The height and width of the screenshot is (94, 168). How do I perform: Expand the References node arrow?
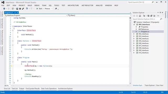(136, 29)
